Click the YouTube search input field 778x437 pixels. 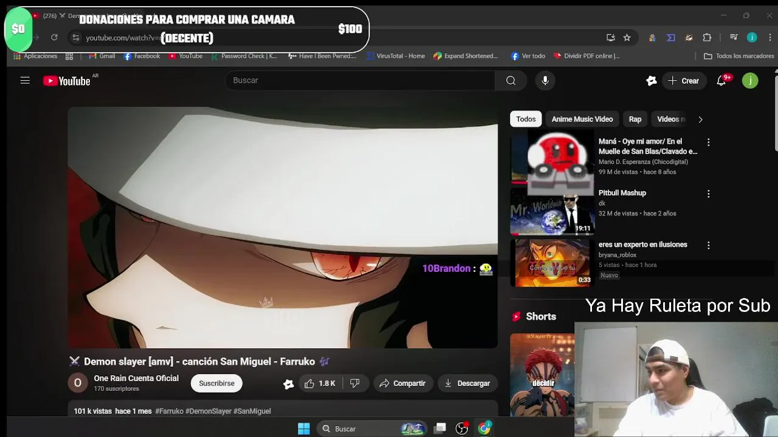(x=360, y=80)
